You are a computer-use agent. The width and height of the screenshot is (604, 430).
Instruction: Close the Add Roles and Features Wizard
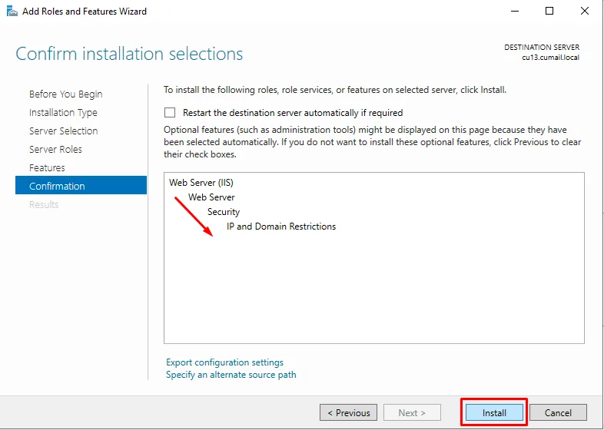[x=584, y=12]
